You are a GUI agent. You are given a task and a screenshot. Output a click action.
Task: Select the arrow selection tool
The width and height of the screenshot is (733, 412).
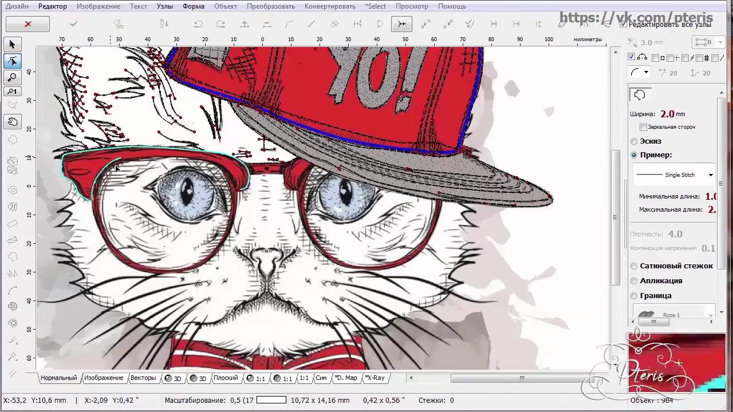pos(12,45)
